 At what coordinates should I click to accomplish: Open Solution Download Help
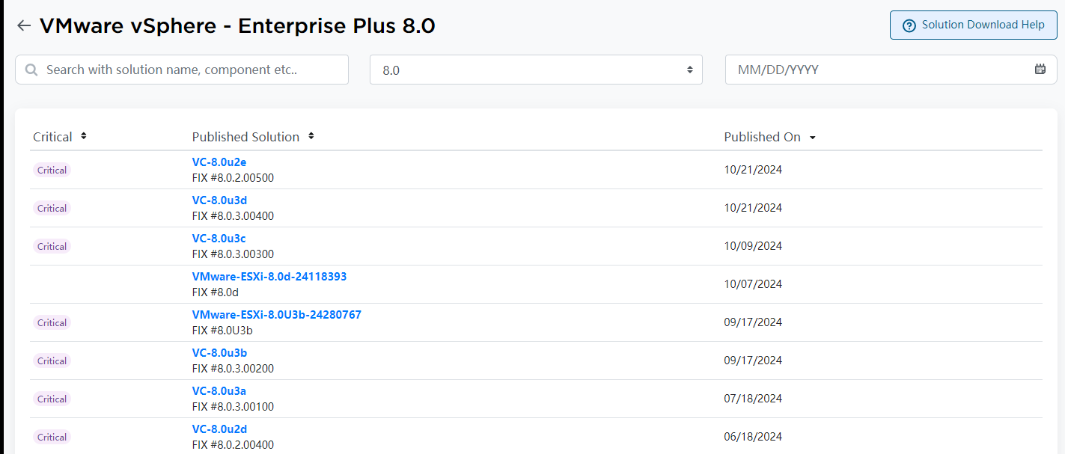(973, 25)
